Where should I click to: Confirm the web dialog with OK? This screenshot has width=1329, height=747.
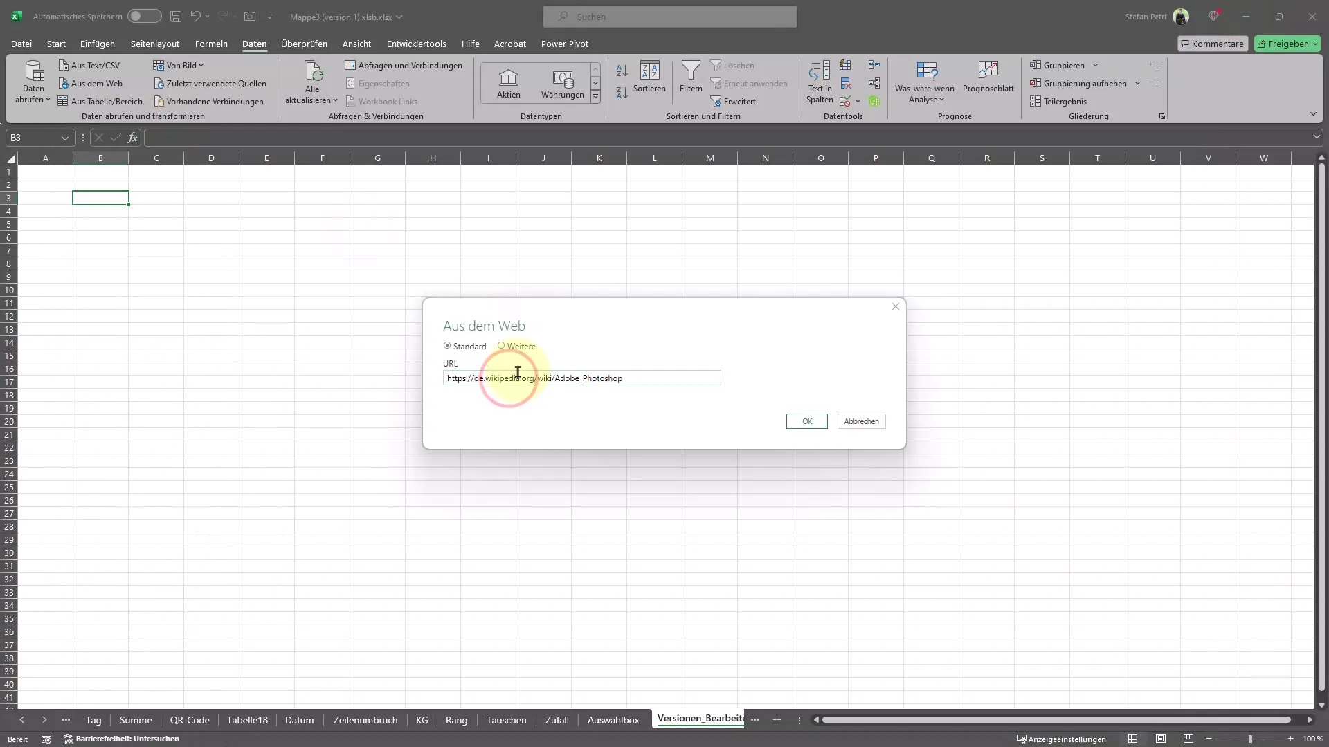[806, 421]
